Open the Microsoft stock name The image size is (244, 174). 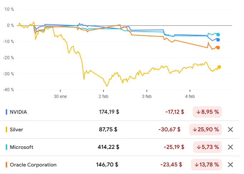coord(21,147)
